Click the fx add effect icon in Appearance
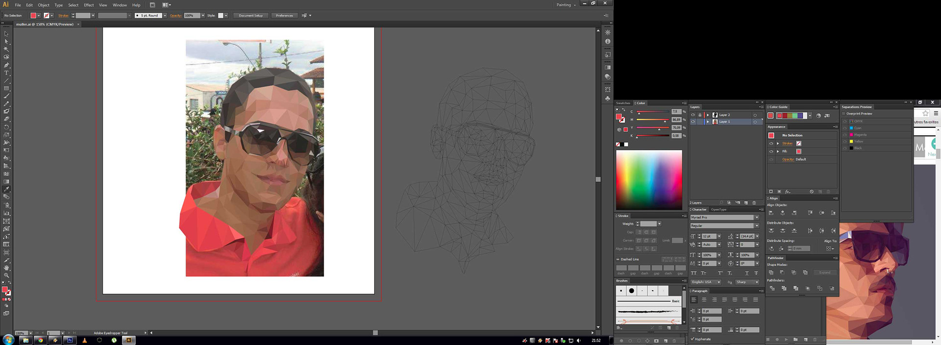 click(788, 192)
